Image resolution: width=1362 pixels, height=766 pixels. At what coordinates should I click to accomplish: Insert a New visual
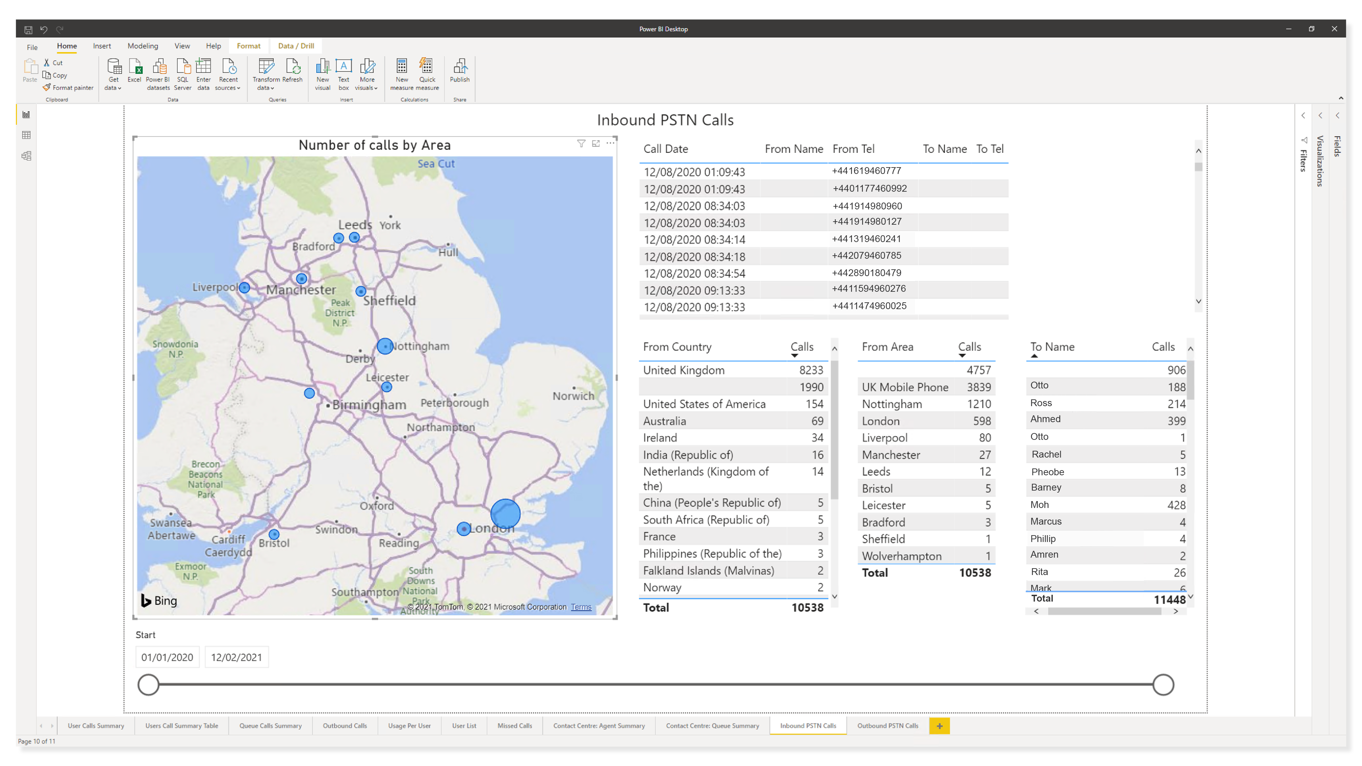[322, 74]
